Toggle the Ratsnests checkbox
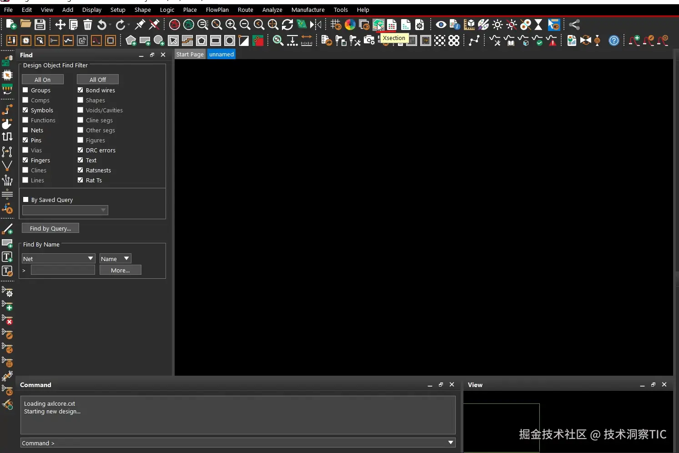The width and height of the screenshot is (679, 453). pyautogui.click(x=80, y=170)
